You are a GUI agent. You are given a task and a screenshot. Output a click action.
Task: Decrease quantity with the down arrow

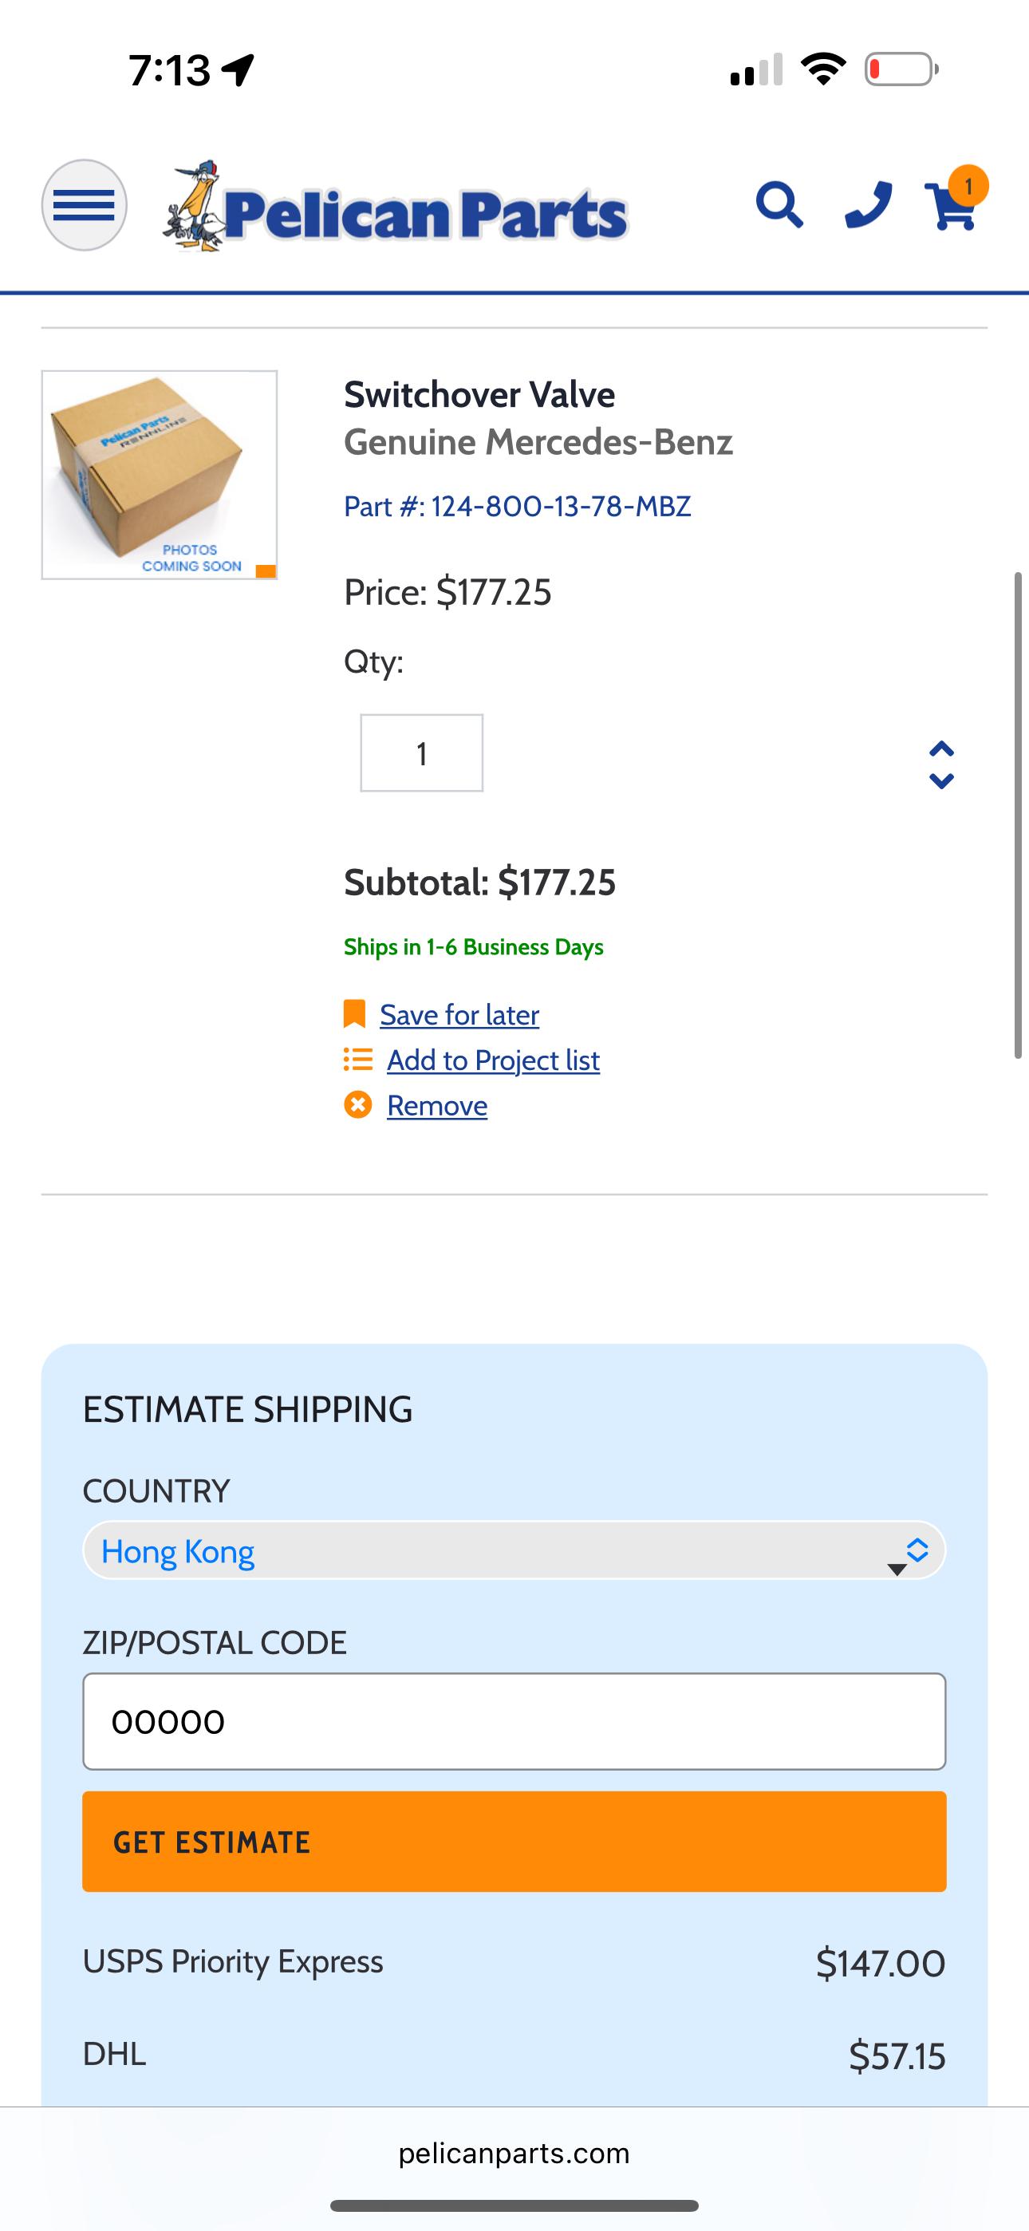tap(941, 781)
